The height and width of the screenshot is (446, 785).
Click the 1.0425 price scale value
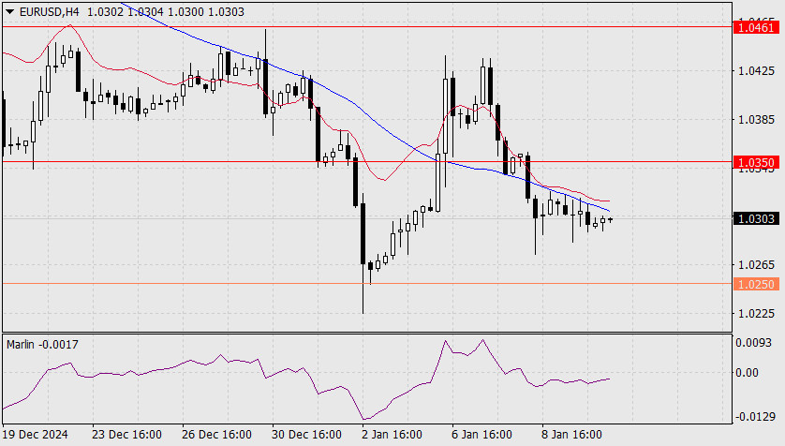[757, 71]
